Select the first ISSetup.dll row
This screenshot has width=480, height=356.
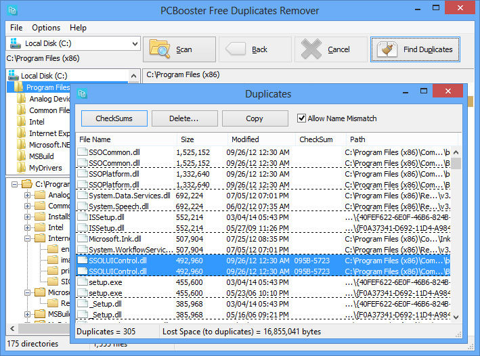(x=263, y=217)
